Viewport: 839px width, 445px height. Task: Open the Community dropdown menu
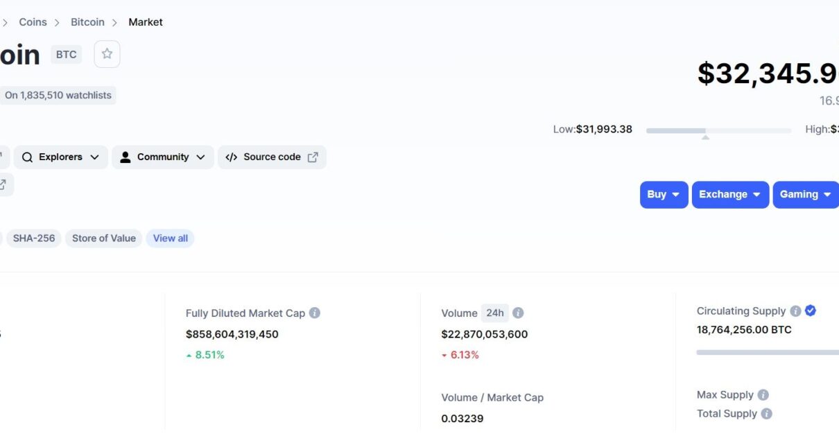click(x=163, y=157)
